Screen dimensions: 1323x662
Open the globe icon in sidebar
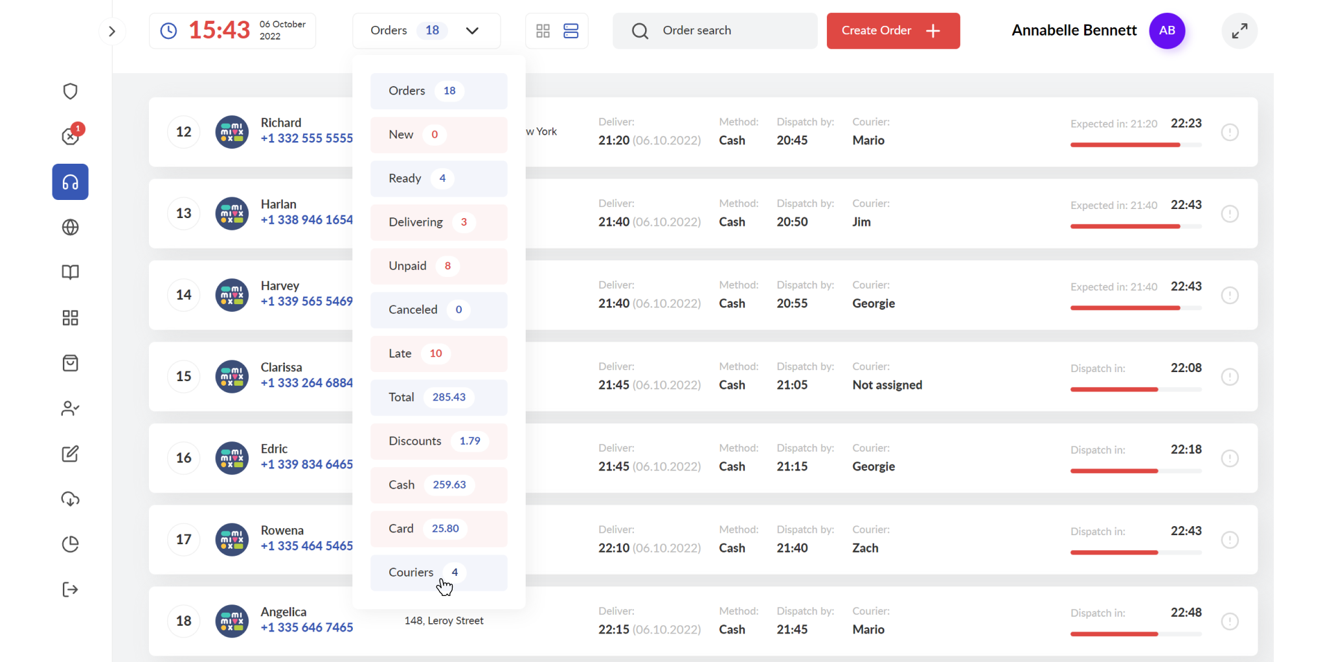click(70, 227)
